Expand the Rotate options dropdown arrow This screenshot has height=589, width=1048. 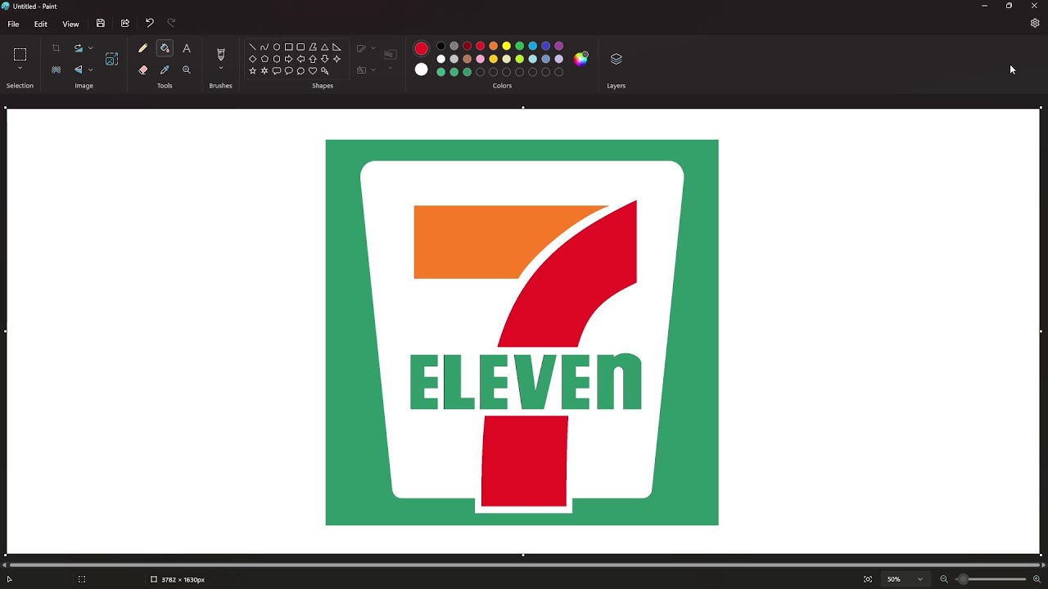click(x=90, y=48)
